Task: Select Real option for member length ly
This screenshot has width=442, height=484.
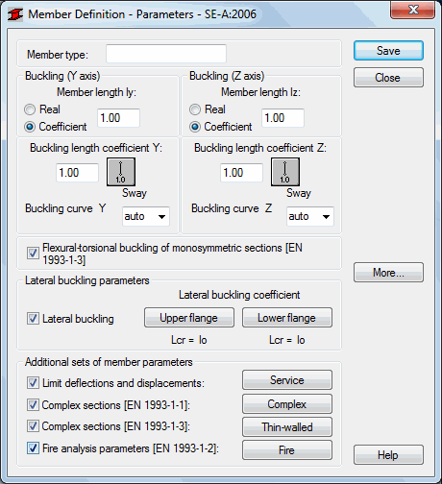Action: [x=30, y=109]
